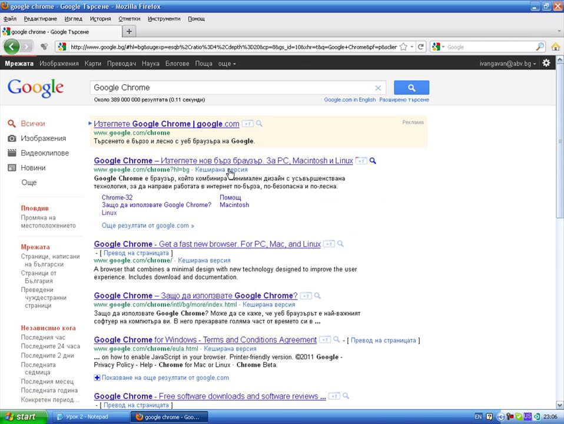564x424 pixels.
Task: Bookmark this page with the star icon
Action: (403, 47)
